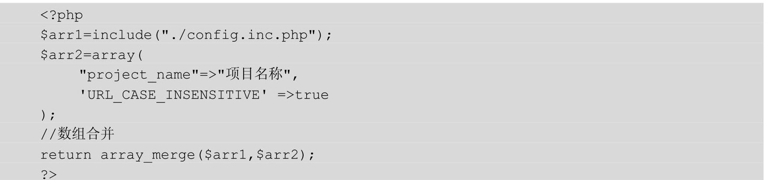The image size is (766, 180).
Task: Click the //数组合并 comment line
Action: pyautogui.click(x=77, y=134)
